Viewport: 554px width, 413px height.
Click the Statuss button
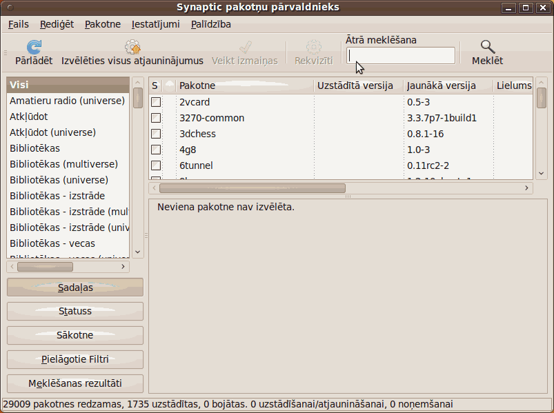click(75, 312)
